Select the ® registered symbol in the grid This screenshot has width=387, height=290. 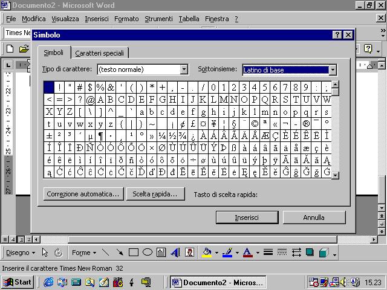coord(306,123)
